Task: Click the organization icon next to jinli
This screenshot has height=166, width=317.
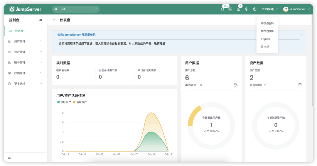Action: coord(55,9)
